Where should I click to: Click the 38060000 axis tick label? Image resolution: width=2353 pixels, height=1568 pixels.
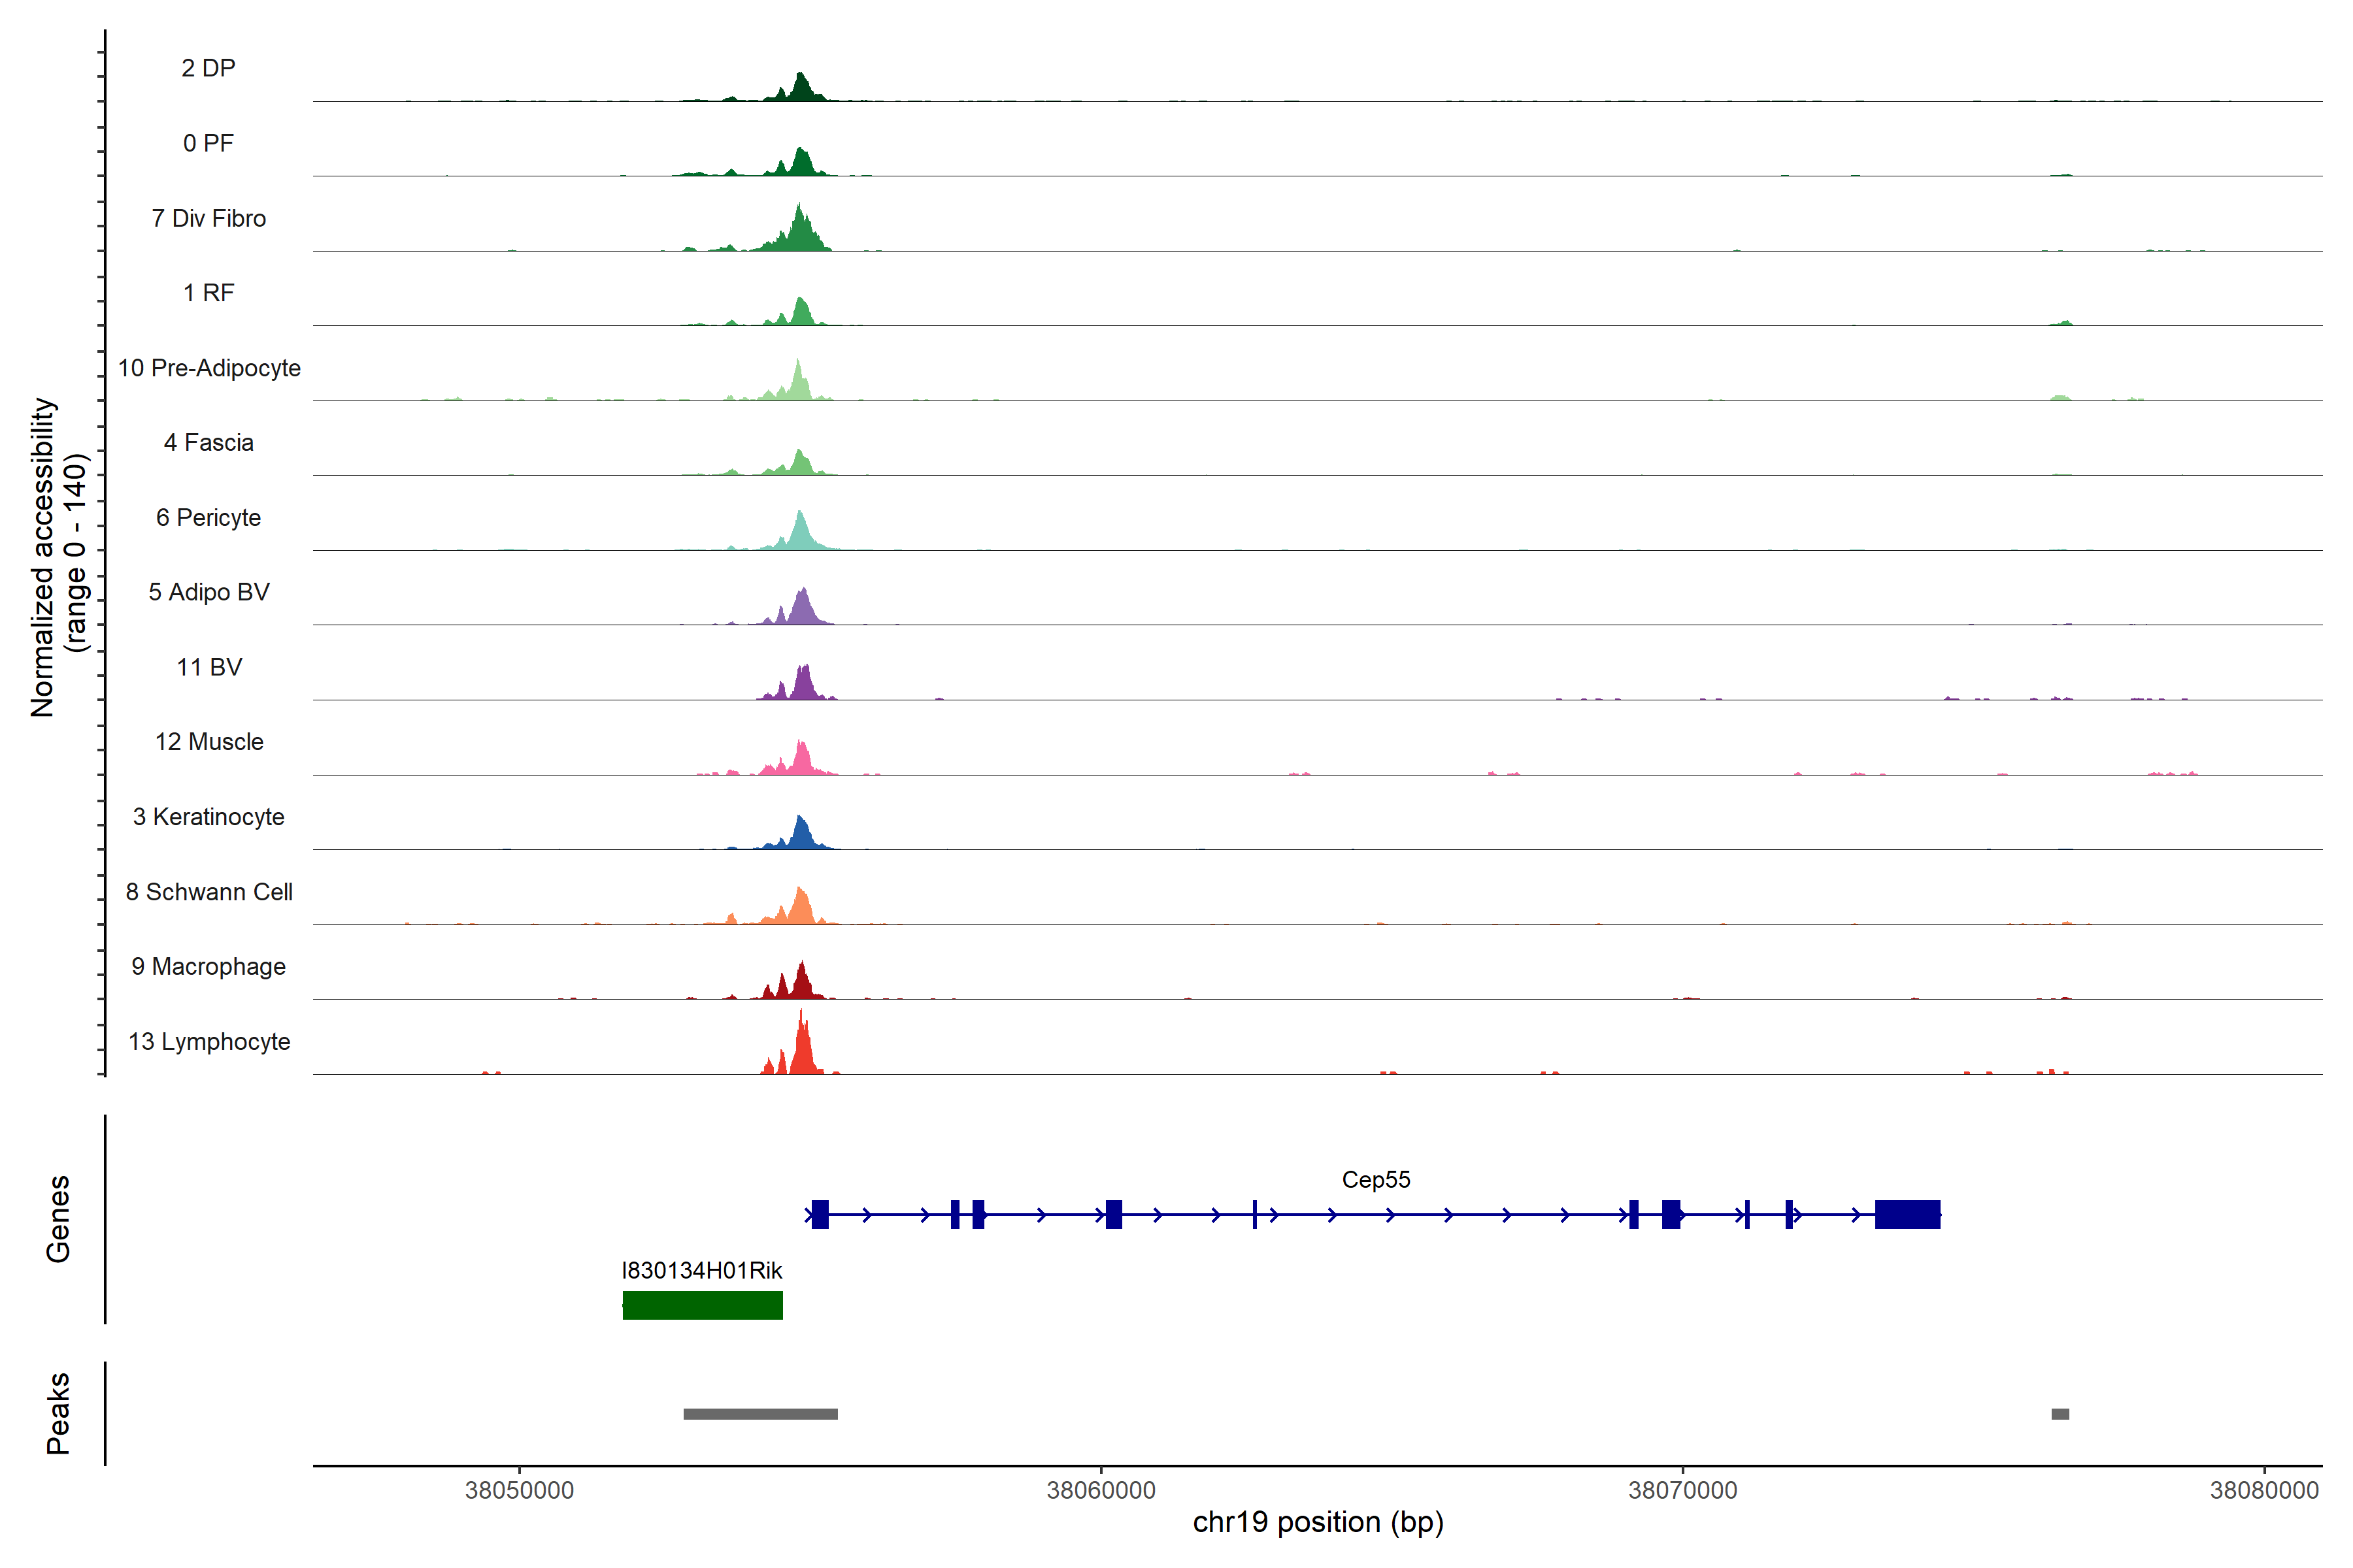pyautogui.click(x=1101, y=1490)
